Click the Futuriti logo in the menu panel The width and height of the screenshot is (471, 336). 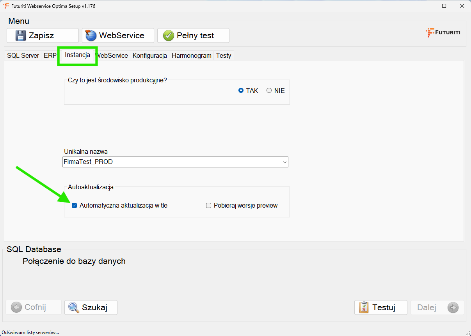click(x=443, y=32)
